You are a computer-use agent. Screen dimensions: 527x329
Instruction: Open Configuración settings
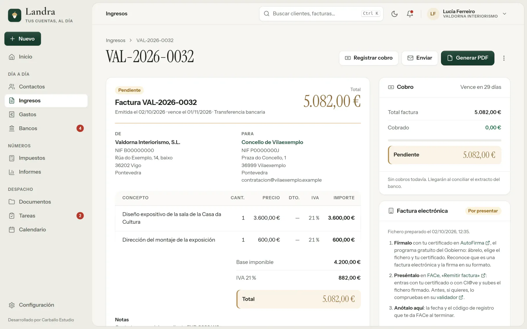point(46,305)
